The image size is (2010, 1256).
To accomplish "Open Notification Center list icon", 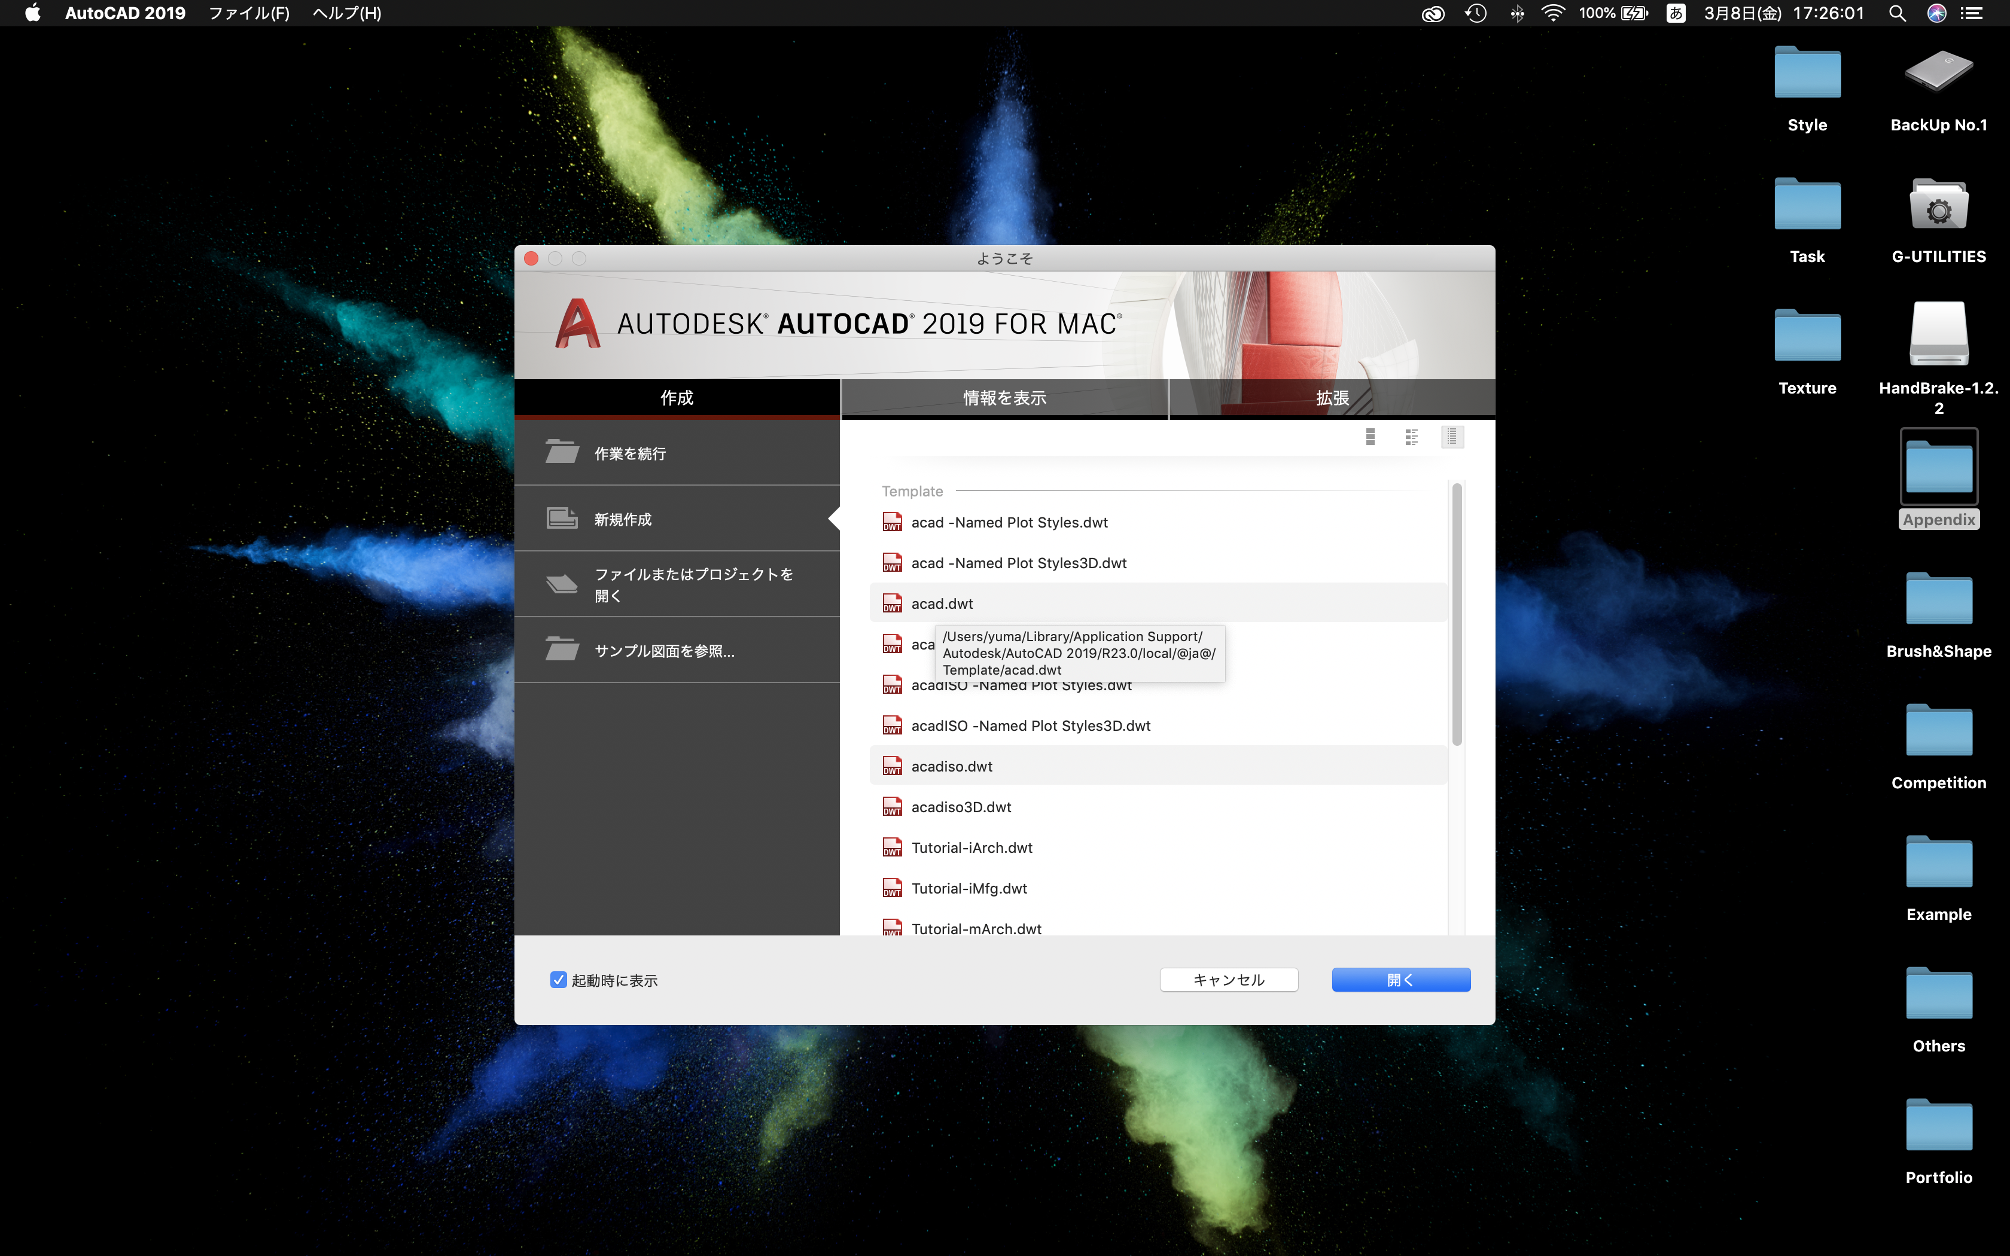I will [x=1972, y=13].
